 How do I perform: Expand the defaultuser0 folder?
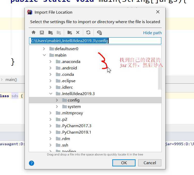coord(44,49)
